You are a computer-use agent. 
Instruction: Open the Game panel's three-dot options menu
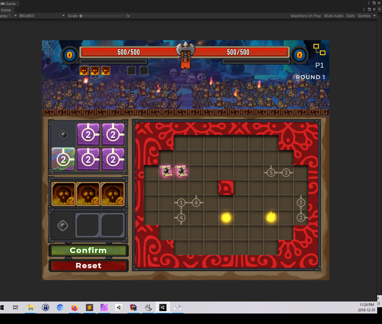pos(364,10)
